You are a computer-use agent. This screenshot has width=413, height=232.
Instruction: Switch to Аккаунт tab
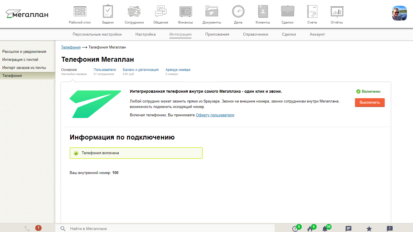317,34
